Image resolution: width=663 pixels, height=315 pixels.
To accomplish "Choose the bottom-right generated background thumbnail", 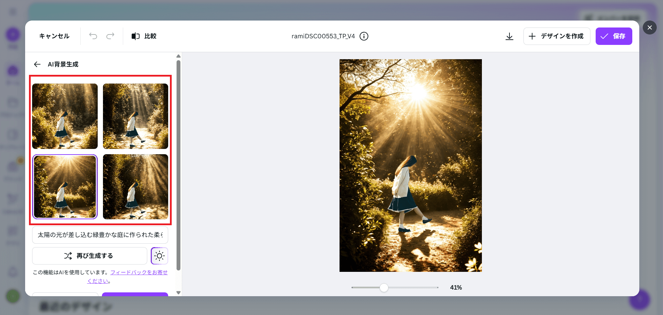I will 135,187.
